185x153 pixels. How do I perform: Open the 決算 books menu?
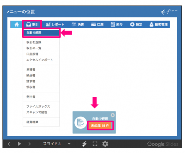pos(78,25)
